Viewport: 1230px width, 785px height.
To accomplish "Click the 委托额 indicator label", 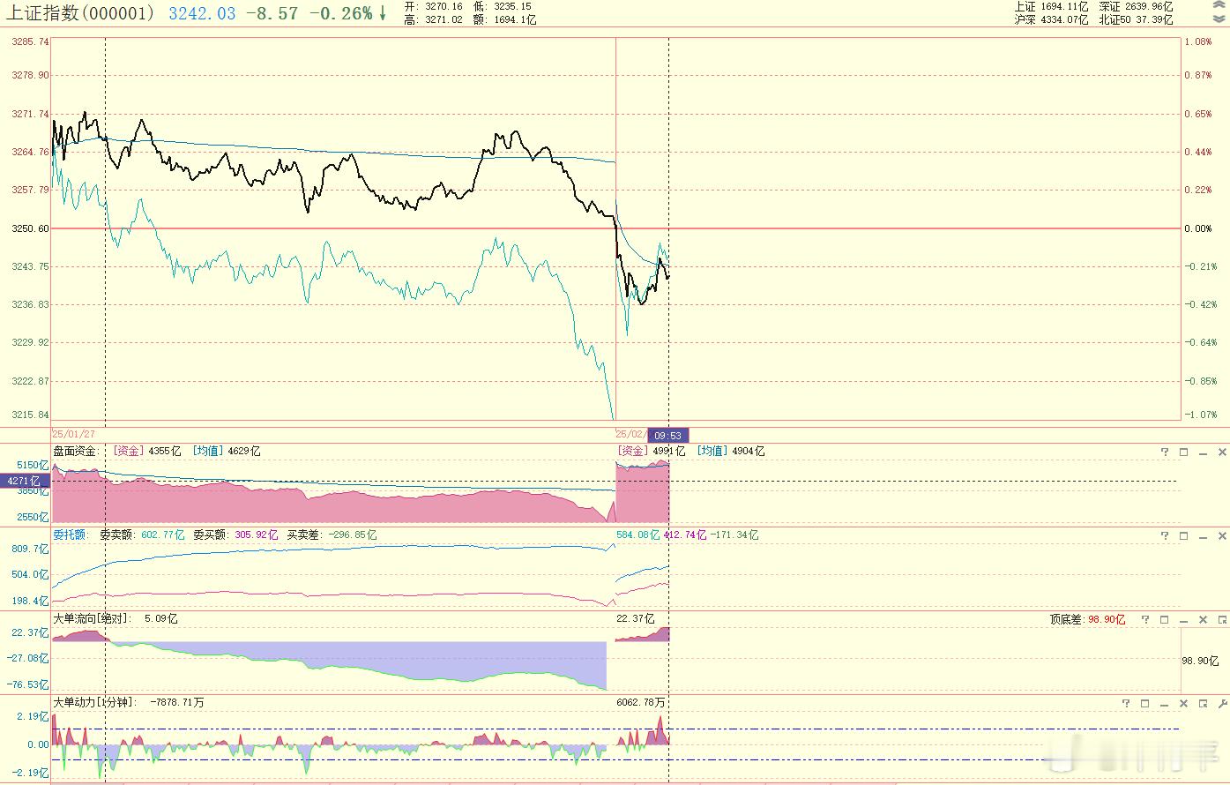I will (x=70, y=535).
